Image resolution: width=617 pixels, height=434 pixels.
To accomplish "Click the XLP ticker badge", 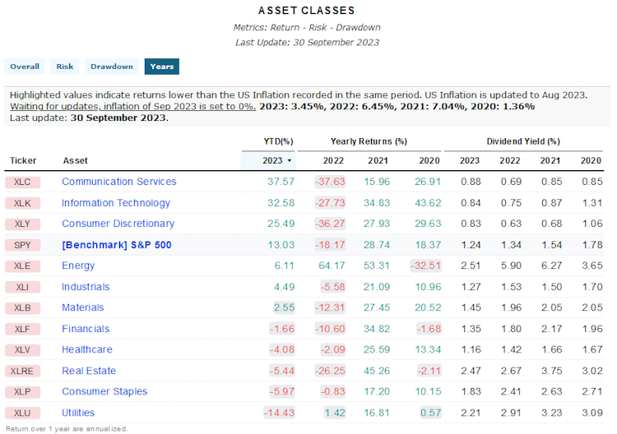I will pos(22,392).
